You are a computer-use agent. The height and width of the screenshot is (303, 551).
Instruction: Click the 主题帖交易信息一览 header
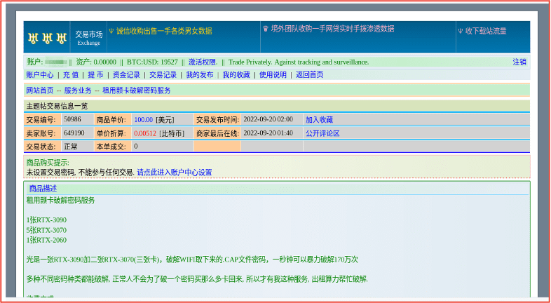coord(57,106)
